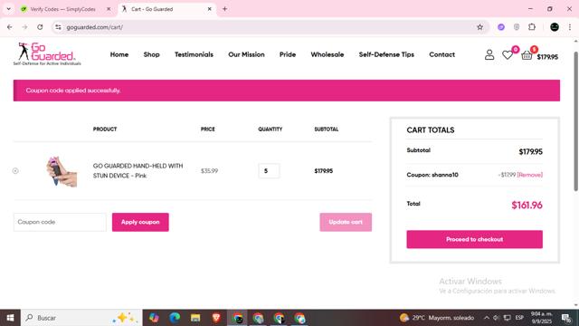Click the Windows Buscar search box
579x326 pixels.
coord(81,318)
